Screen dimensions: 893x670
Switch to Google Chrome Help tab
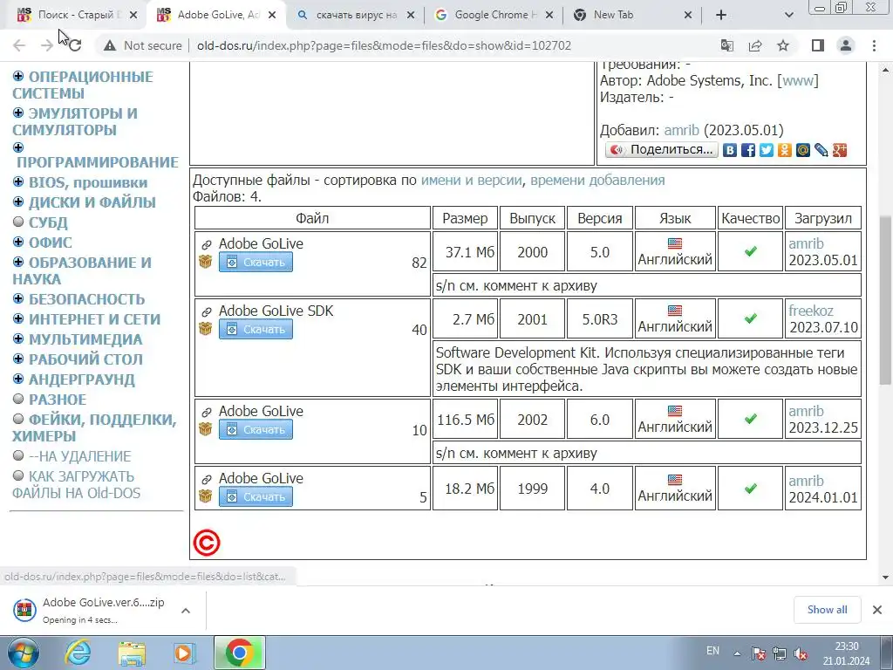pyautogui.click(x=494, y=15)
